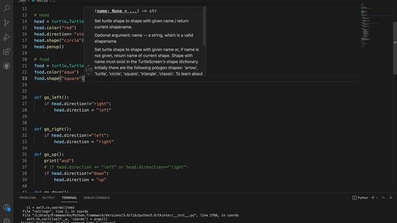Click the "def go_up():" definition
This screenshot has height=223, width=397.
[49, 154]
